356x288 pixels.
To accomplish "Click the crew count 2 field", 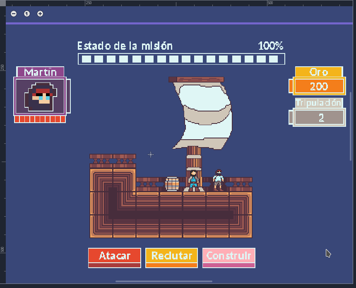I will click(x=319, y=117).
